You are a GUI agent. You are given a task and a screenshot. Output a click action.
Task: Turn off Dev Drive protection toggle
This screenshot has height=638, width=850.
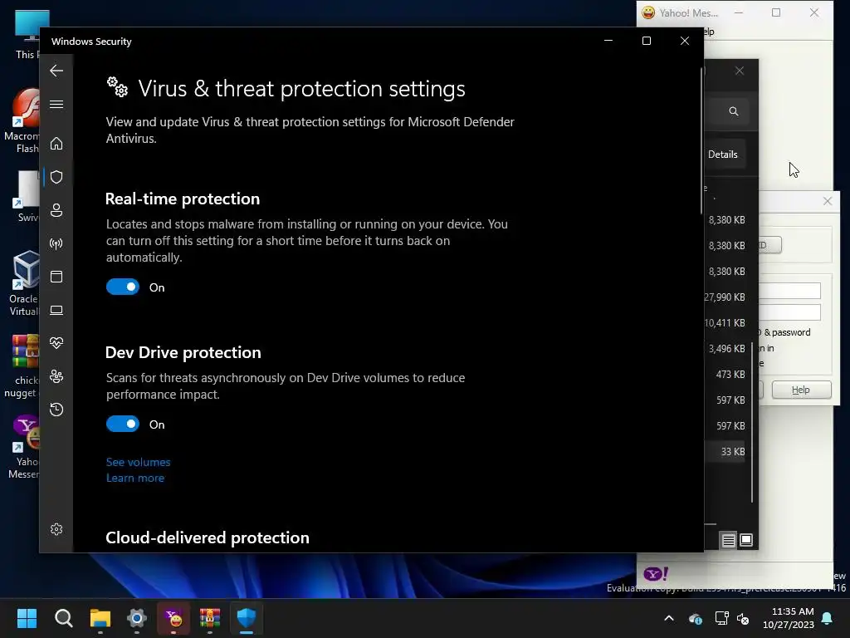point(123,425)
